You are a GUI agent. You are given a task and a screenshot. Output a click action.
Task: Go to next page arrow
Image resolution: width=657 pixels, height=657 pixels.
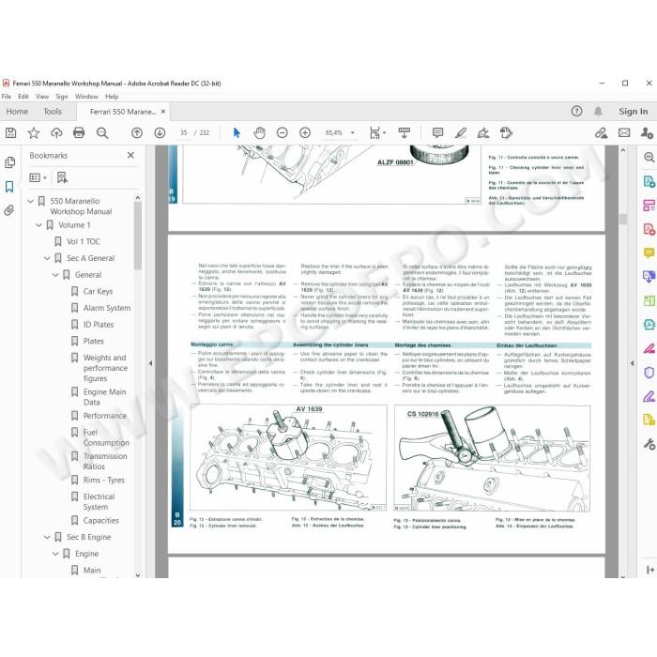(x=160, y=133)
